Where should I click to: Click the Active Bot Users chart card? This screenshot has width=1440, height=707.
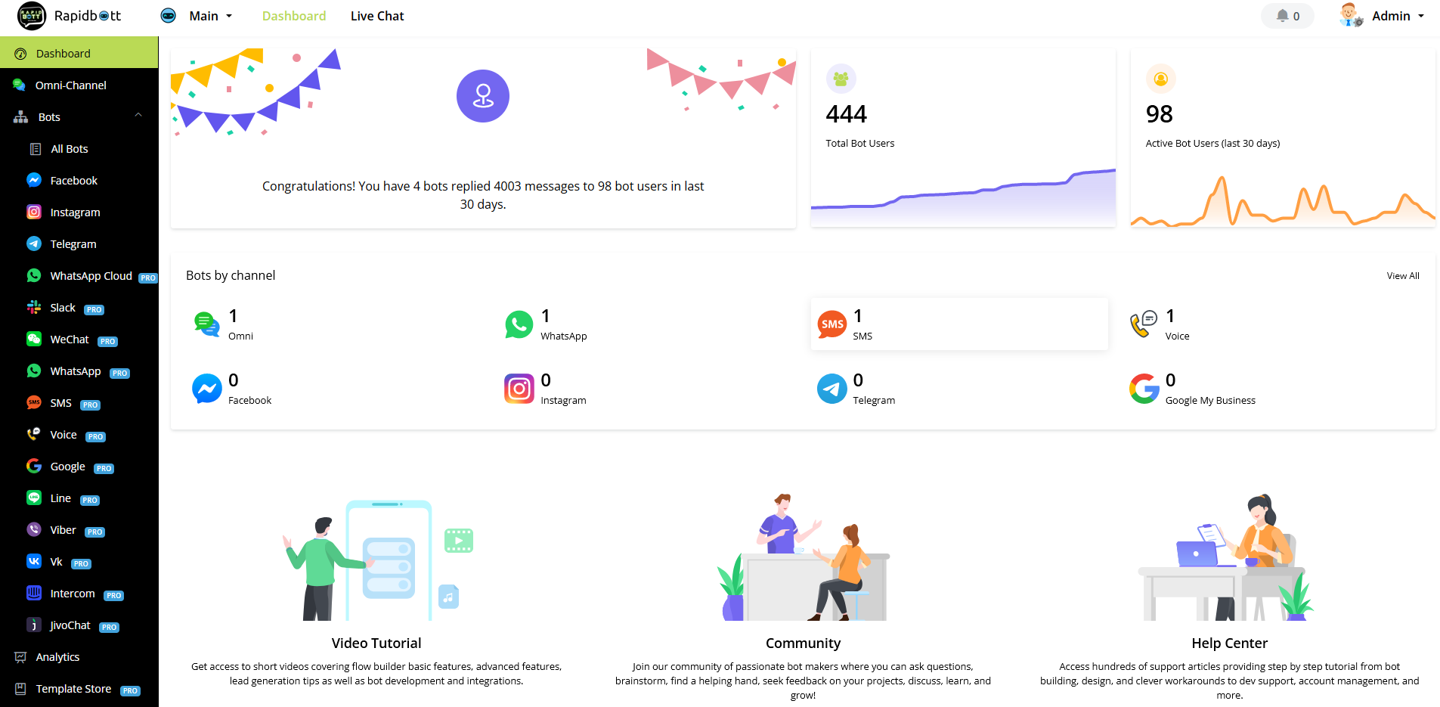tap(1283, 138)
